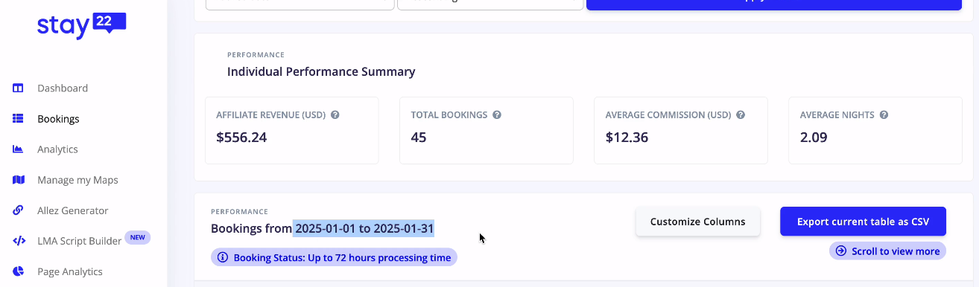Go to Analytics in sidebar menu
Image resolution: width=979 pixels, height=287 pixels.
coord(57,149)
